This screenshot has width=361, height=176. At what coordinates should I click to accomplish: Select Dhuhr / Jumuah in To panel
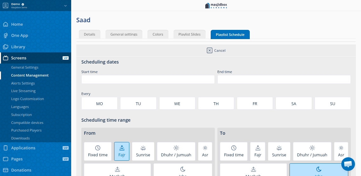coord(312,152)
